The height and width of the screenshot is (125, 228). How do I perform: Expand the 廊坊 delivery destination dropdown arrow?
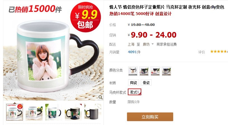[152, 44]
